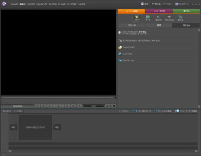The image size is (201, 156).
Task: Open the Titles (タイトル) panel icon
Action: coord(180,18)
